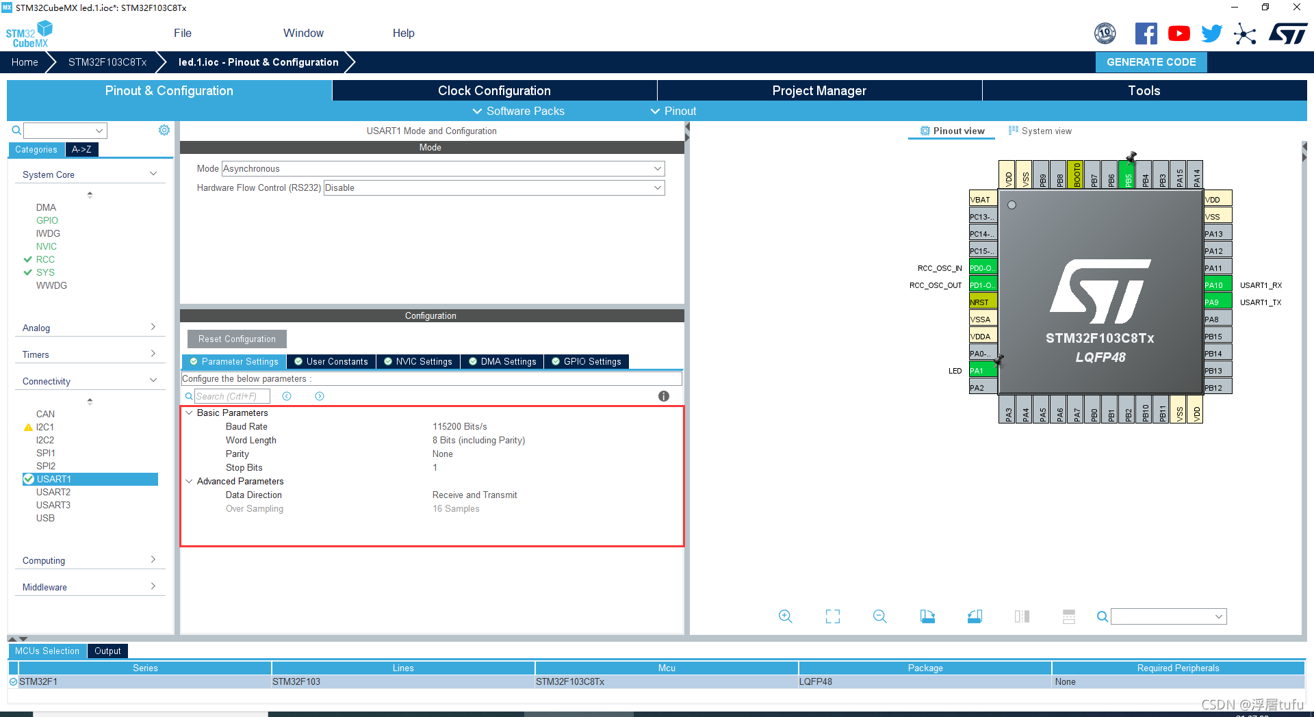Click the STM32CubeMX logo
Image resolution: width=1314 pixels, height=717 pixels.
pyautogui.click(x=29, y=34)
